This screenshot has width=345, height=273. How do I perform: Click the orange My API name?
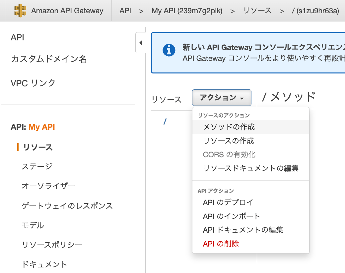tap(41, 127)
